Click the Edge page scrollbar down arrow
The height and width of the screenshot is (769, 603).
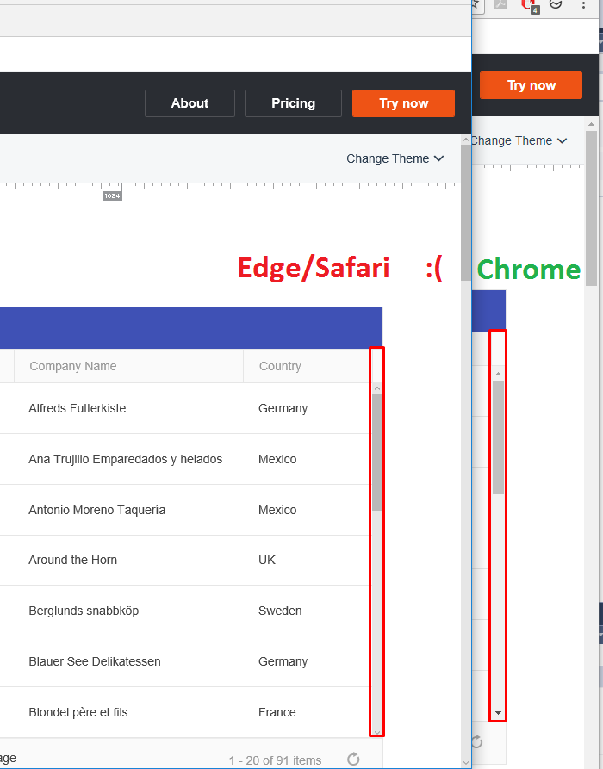tap(466, 761)
